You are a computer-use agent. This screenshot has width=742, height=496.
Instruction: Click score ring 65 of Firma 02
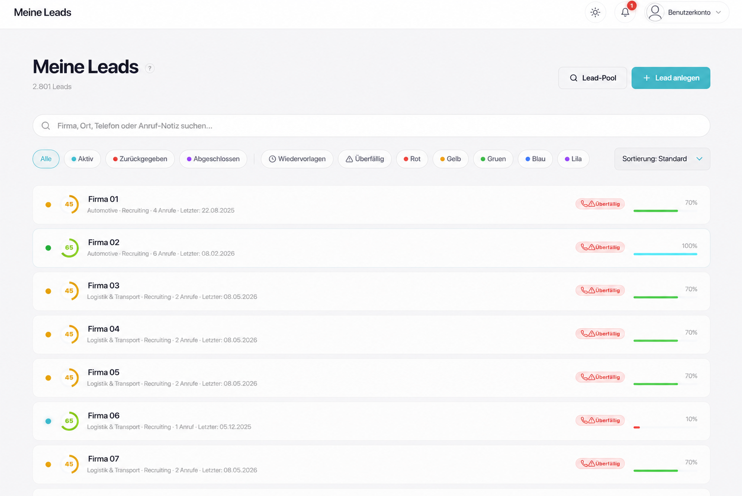tap(69, 248)
